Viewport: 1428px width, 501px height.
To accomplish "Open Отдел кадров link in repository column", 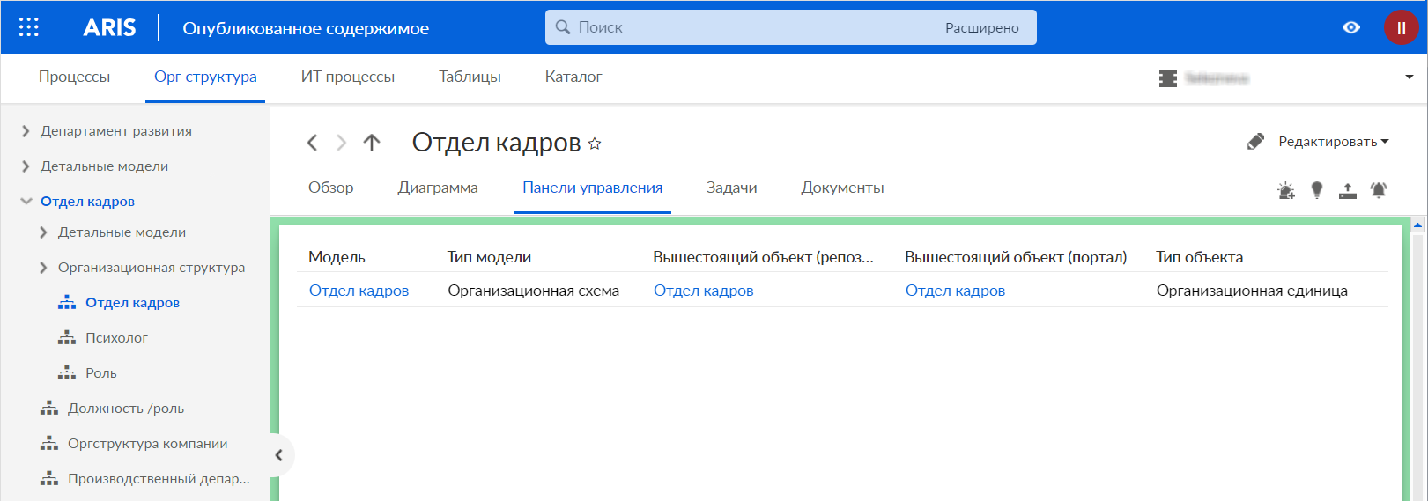I will 703,291.
